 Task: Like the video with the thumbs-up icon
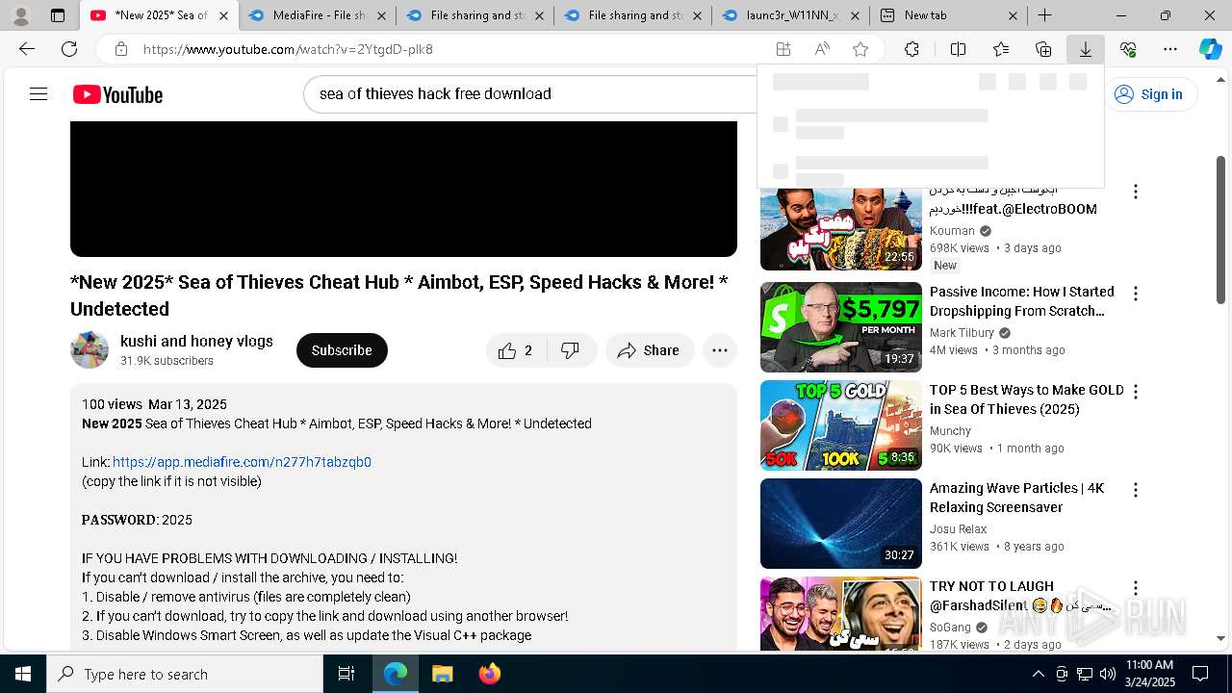[507, 350]
